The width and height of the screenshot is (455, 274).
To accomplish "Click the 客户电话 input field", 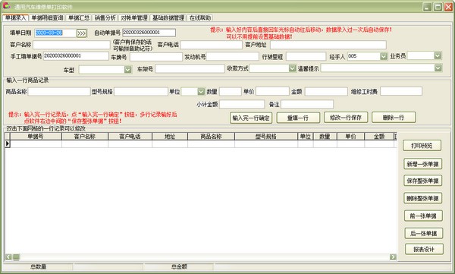I will tap(211, 45).
